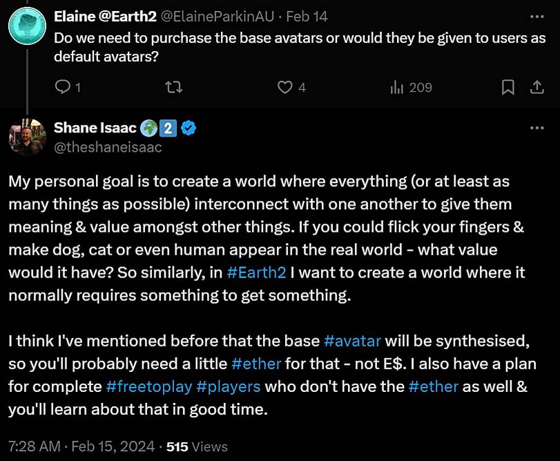560x461 pixels.
Task: Reply to Elaine's tweet
Action: (63, 87)
